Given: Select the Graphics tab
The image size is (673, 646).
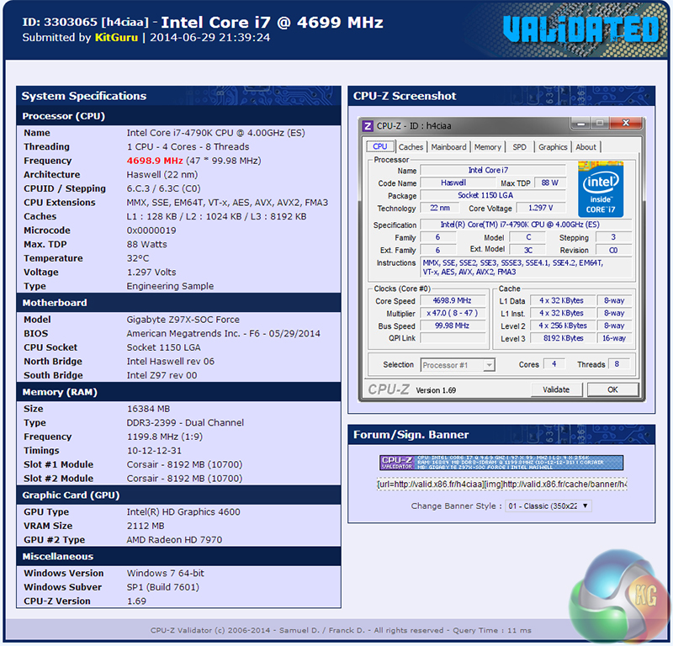Looking at the screenshot, I should tap(553, 147).
